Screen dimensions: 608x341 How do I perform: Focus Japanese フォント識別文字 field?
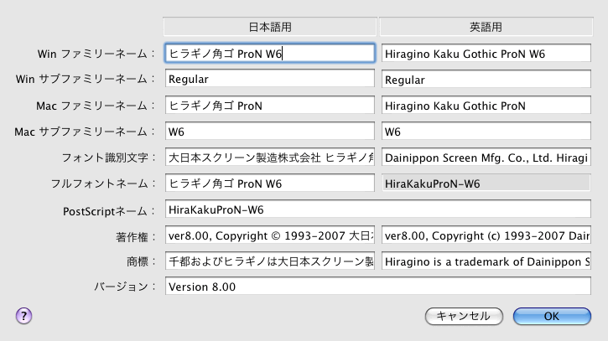click(x=270, y=158)
